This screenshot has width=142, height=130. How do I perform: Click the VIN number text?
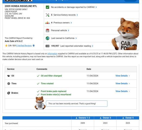16,9
